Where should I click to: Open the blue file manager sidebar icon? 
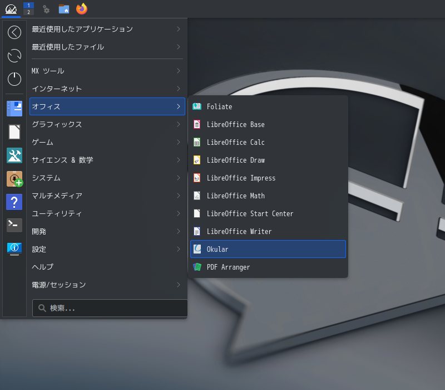click(14, 109)
